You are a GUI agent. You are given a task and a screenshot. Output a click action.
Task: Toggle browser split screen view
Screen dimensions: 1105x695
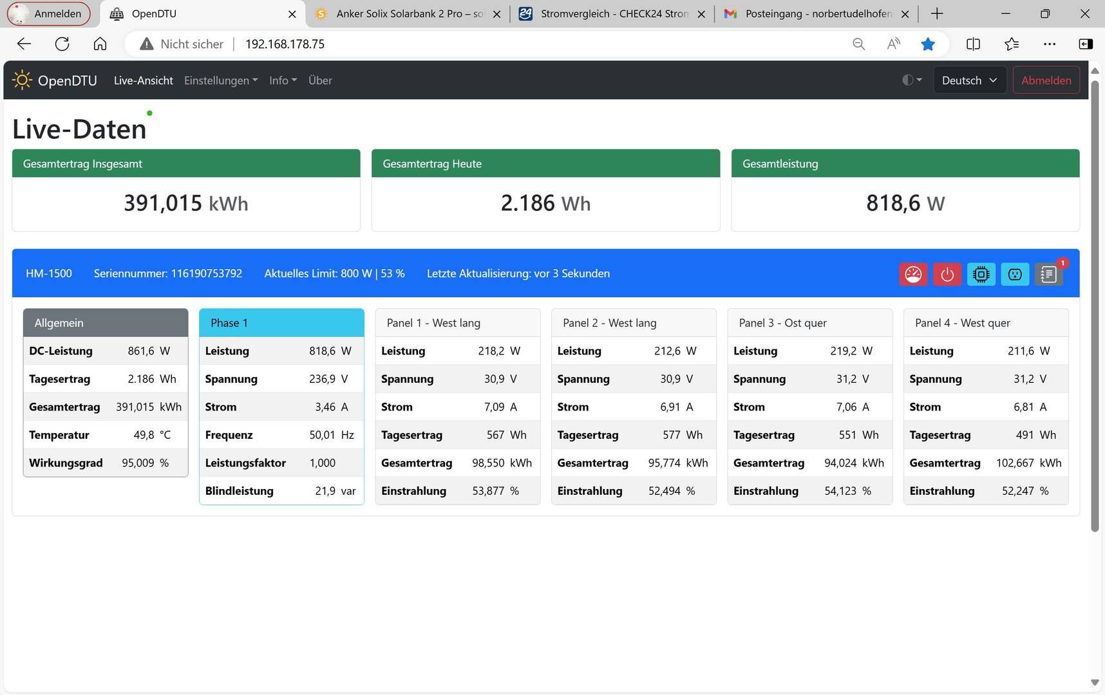point(973,44)
